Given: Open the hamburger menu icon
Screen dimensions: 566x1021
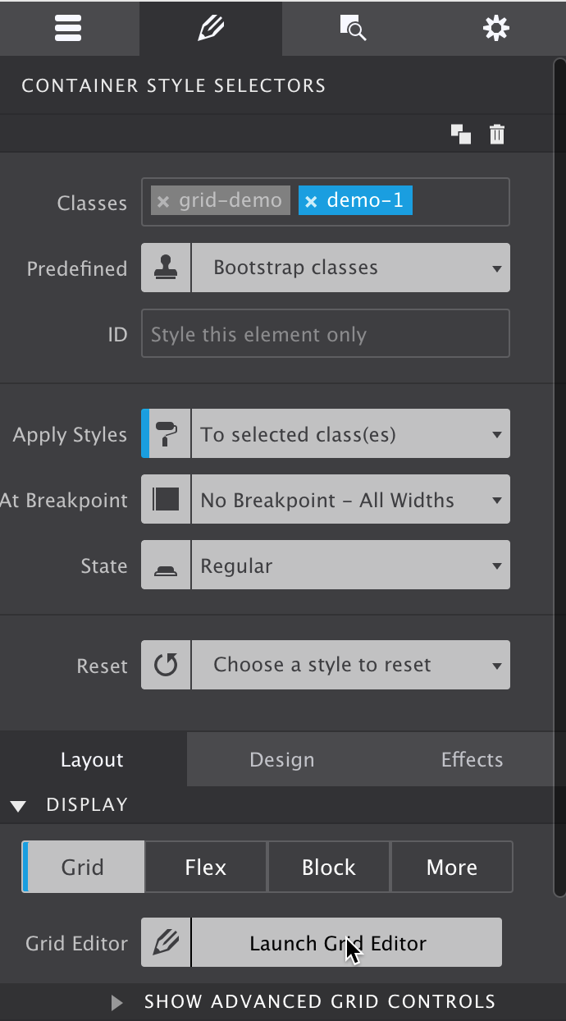Looking at the screenshot, I should coord(69,28).
